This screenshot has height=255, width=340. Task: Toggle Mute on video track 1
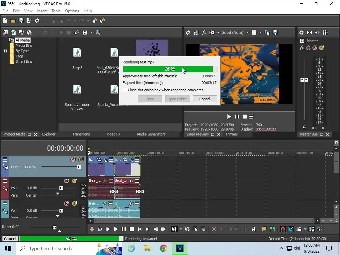coord(73,160)
